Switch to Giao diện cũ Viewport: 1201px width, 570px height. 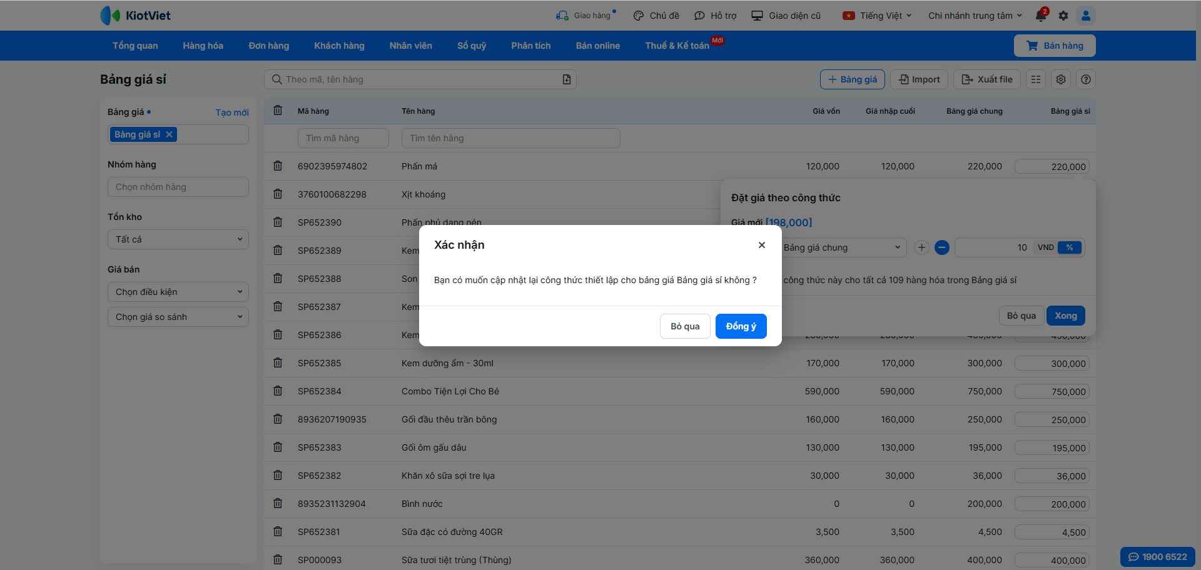click(x=786, y=16)
